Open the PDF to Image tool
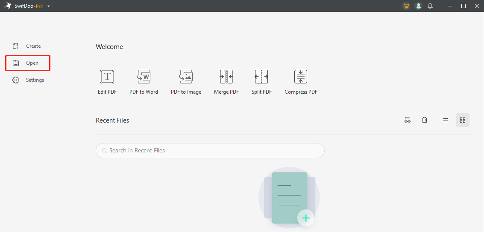This screenshot has width=484, height=232. pos(186,82)
